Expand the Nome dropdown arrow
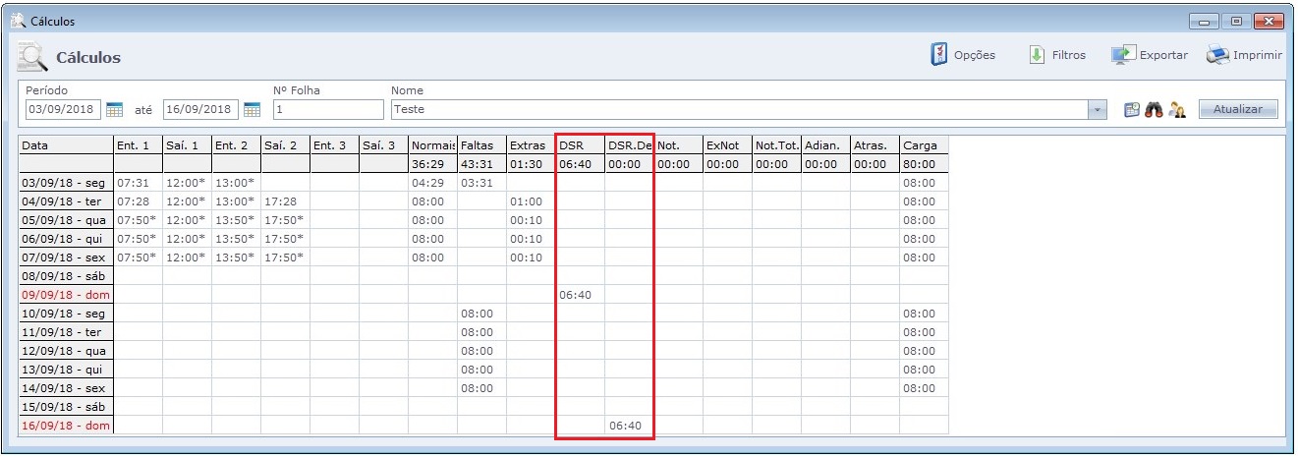The height and width of the screenshot is (458, 1298). point(1099,110)
